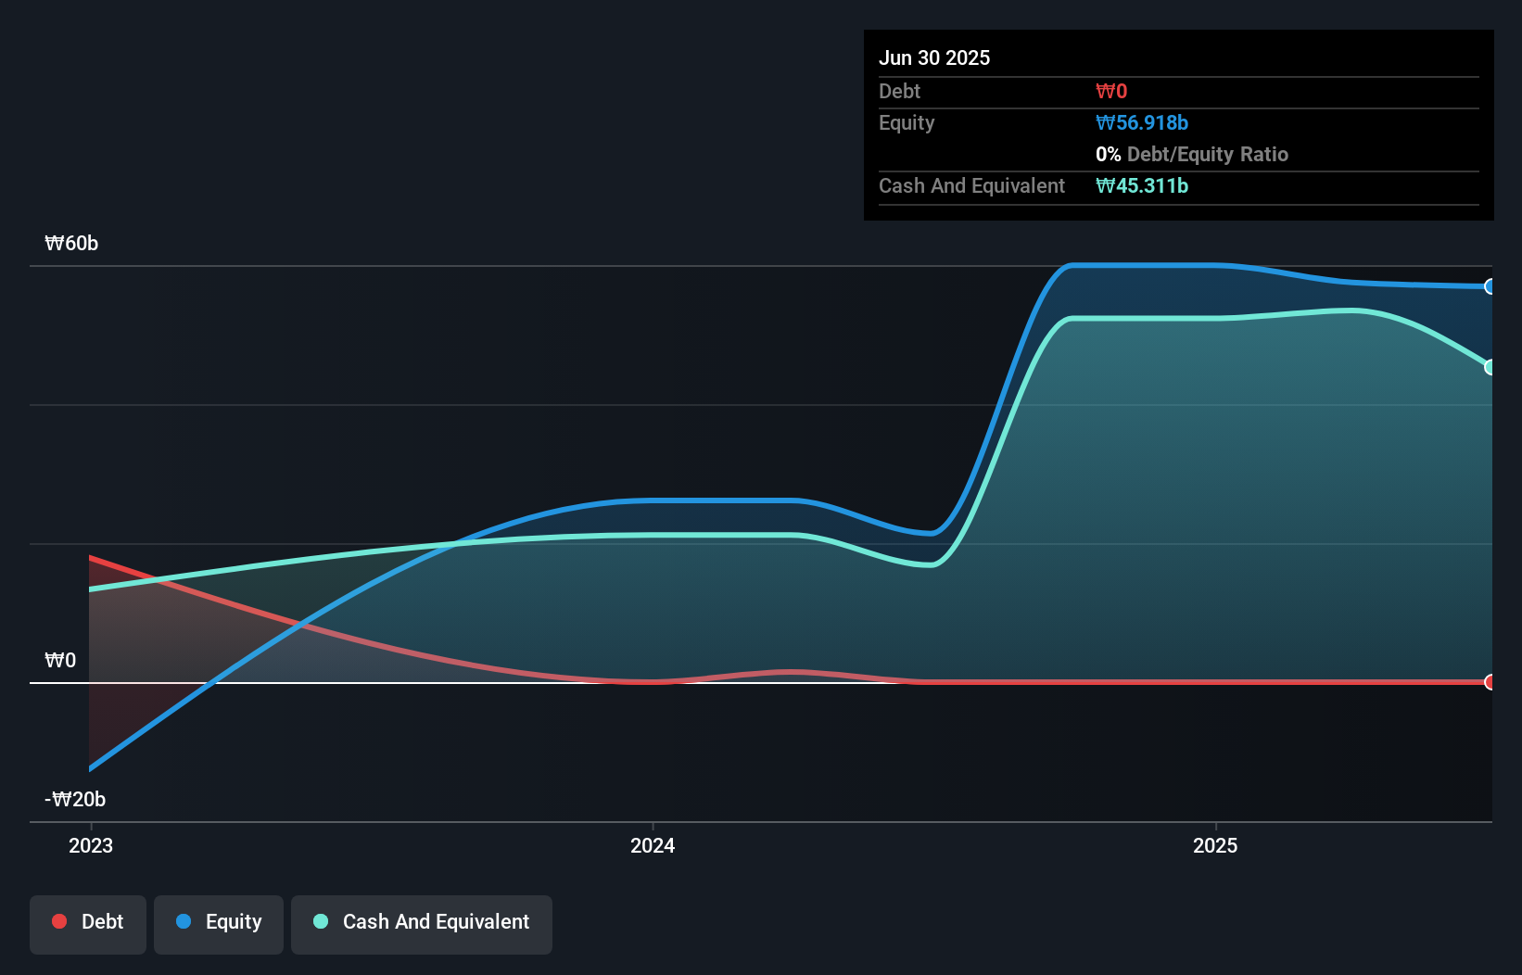
Task: Click the red Debt legend dot
Action: pos(59,921)
